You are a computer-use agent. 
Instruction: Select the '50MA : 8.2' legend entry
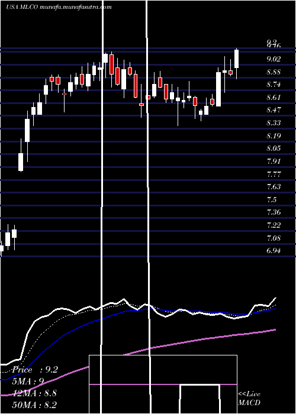coord(34,405)
